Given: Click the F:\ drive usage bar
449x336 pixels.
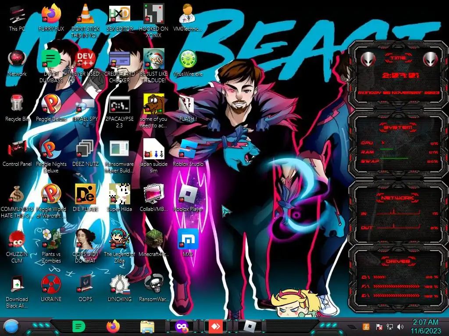Looking at the screenshot, I should [x=396, y=286].
